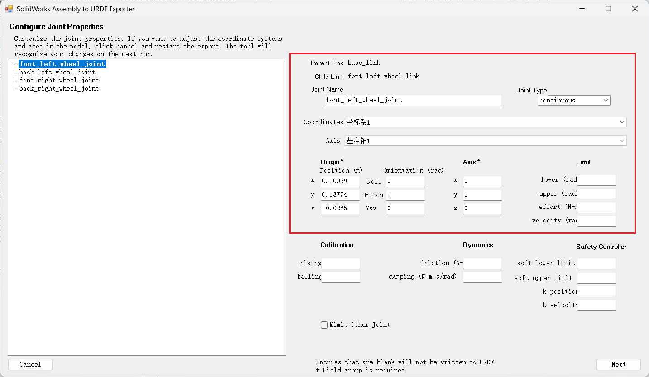649x377 pixels.
Task: Focus the rising calibration field
Action: point(340,263)
